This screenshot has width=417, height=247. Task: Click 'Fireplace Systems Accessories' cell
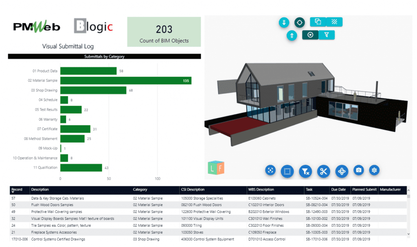click(54, 232)
